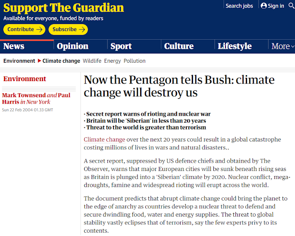The height and width of the screenshot is (236, 295).
Task: Click the Support The Guardian heading
Action: [64, 8]
